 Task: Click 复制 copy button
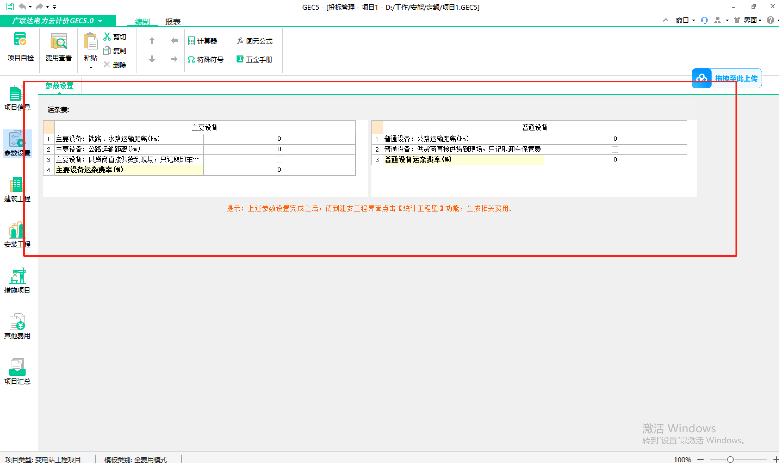click(115, 51)
